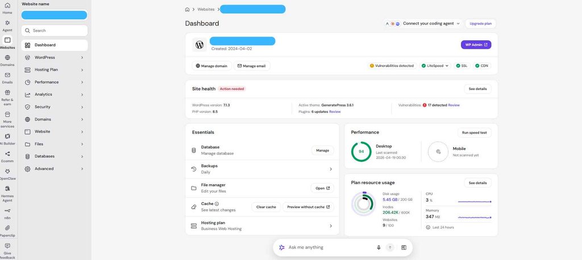The height and width of the screenshot is (260, 582).
Task: Open the Ecomm rail icon
Action: 7,154
